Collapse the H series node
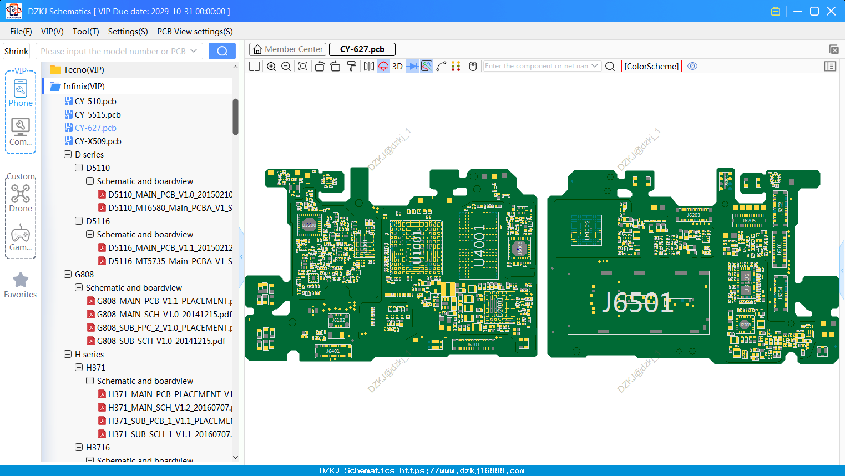845x476 pixels. (x=68, y=354)
